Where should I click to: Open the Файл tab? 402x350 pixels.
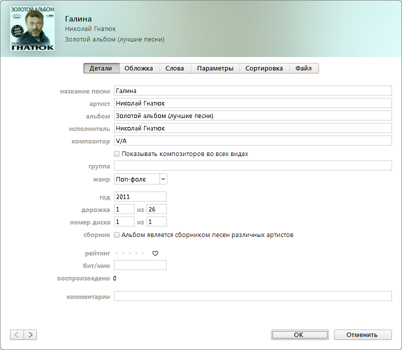click(303, 68)
